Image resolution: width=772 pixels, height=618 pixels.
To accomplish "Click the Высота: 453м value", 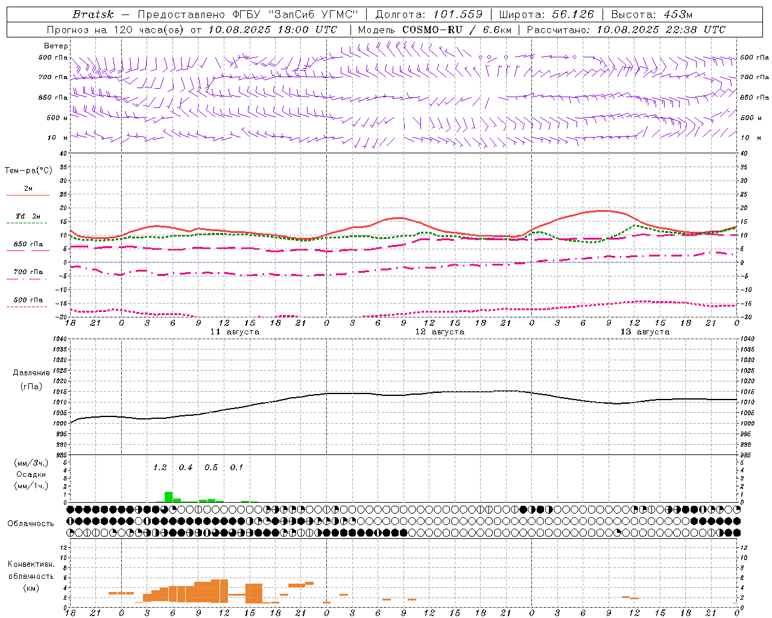I will click(652, 14).
